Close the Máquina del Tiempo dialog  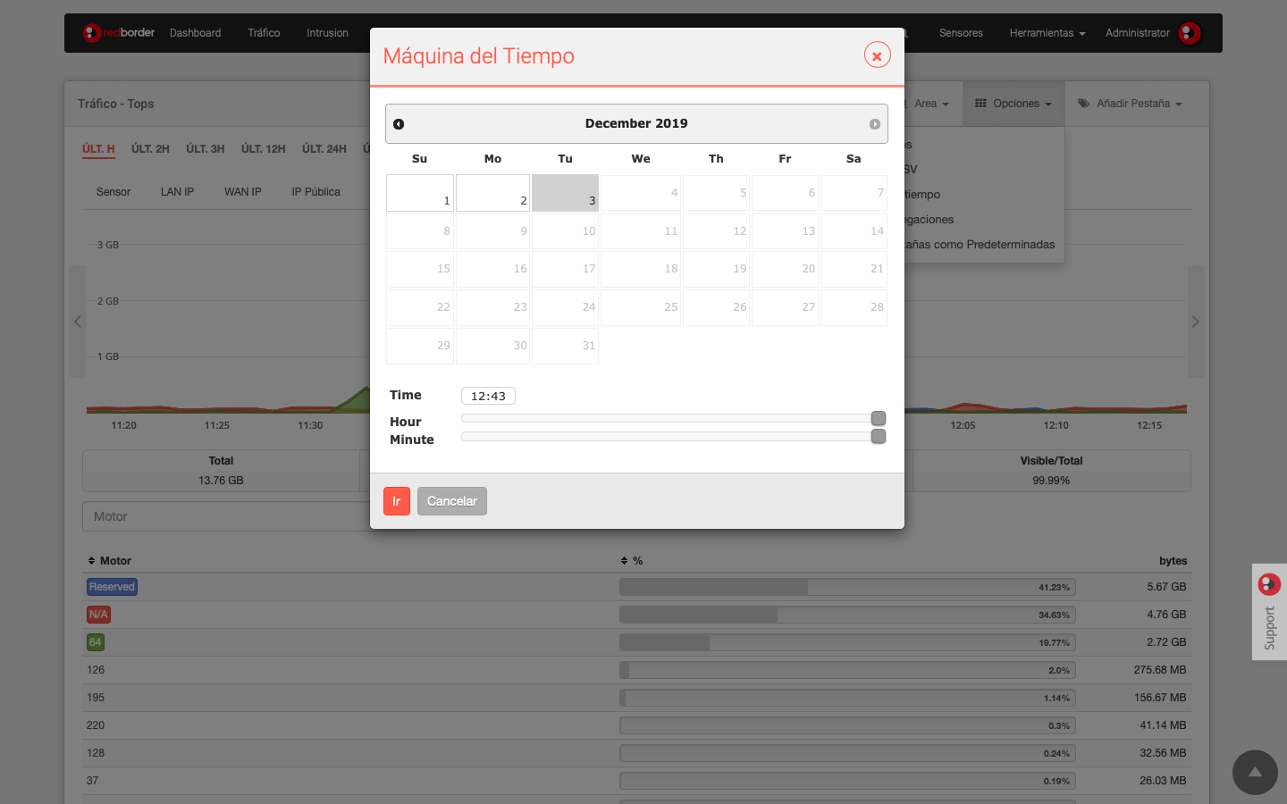(x=877, y=55)
